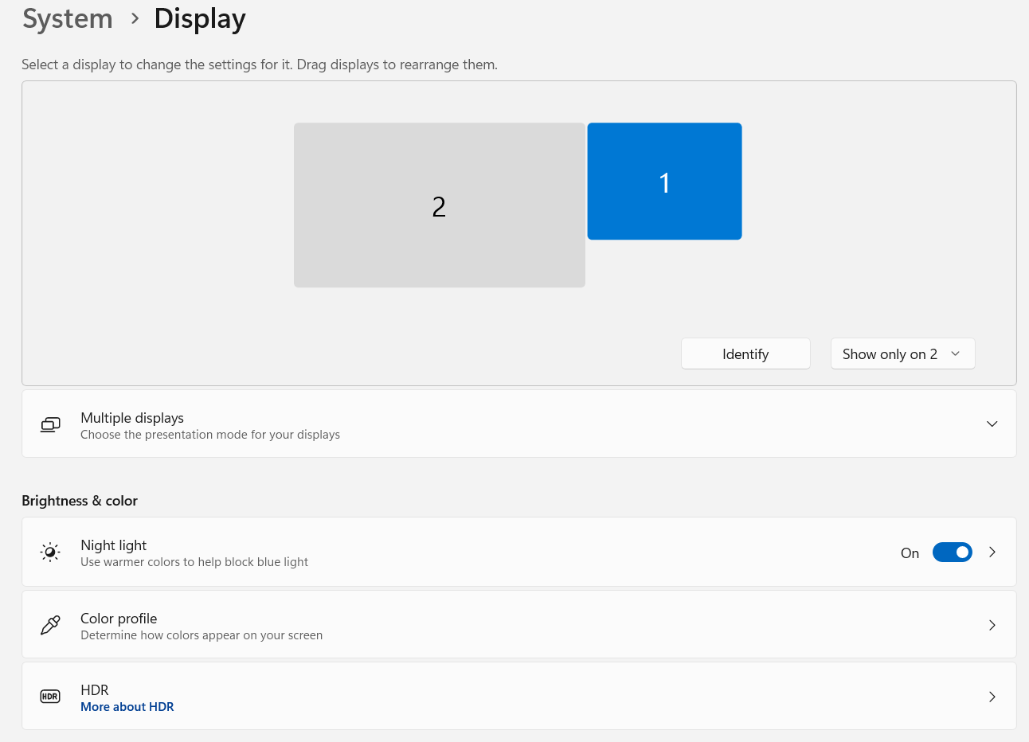Screen dimensions: 1029x742
Task: Click 'Choose the presentation mode for your displays'
Action: pos(210,435)
